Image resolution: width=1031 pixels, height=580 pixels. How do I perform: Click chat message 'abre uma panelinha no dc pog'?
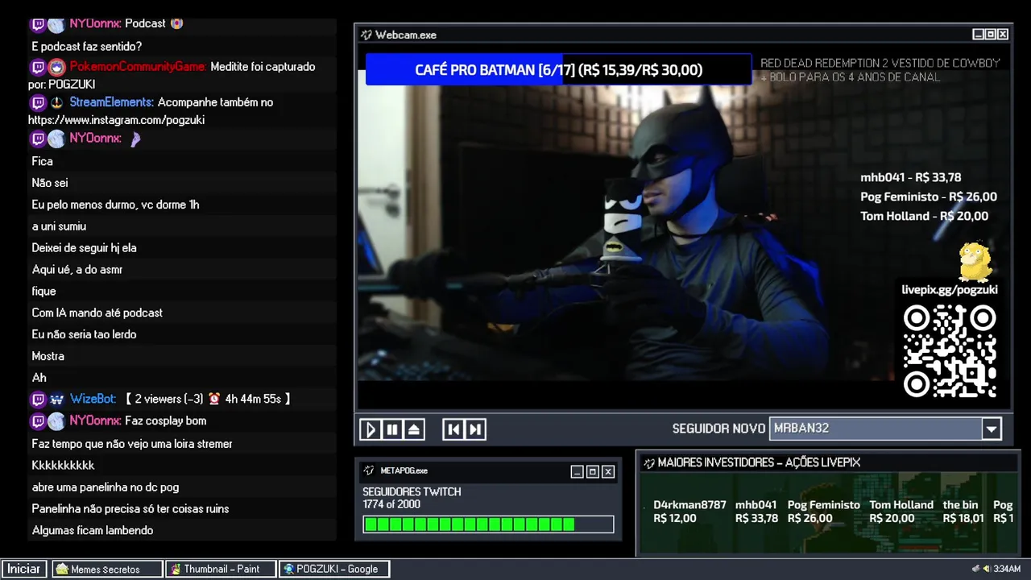(106, 487)
